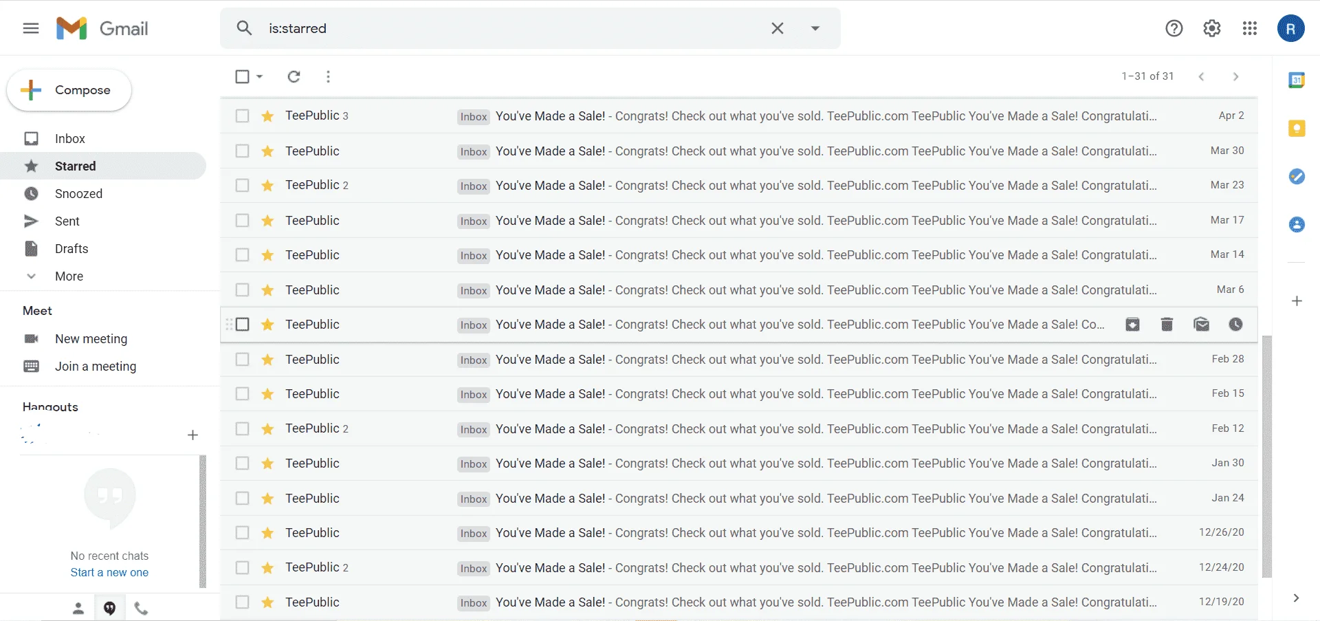This screenshot has height=621, width=1320.
Task: Select the Mar 17 email checkbox
Action: pyautogui.click(x=242, y=220)
